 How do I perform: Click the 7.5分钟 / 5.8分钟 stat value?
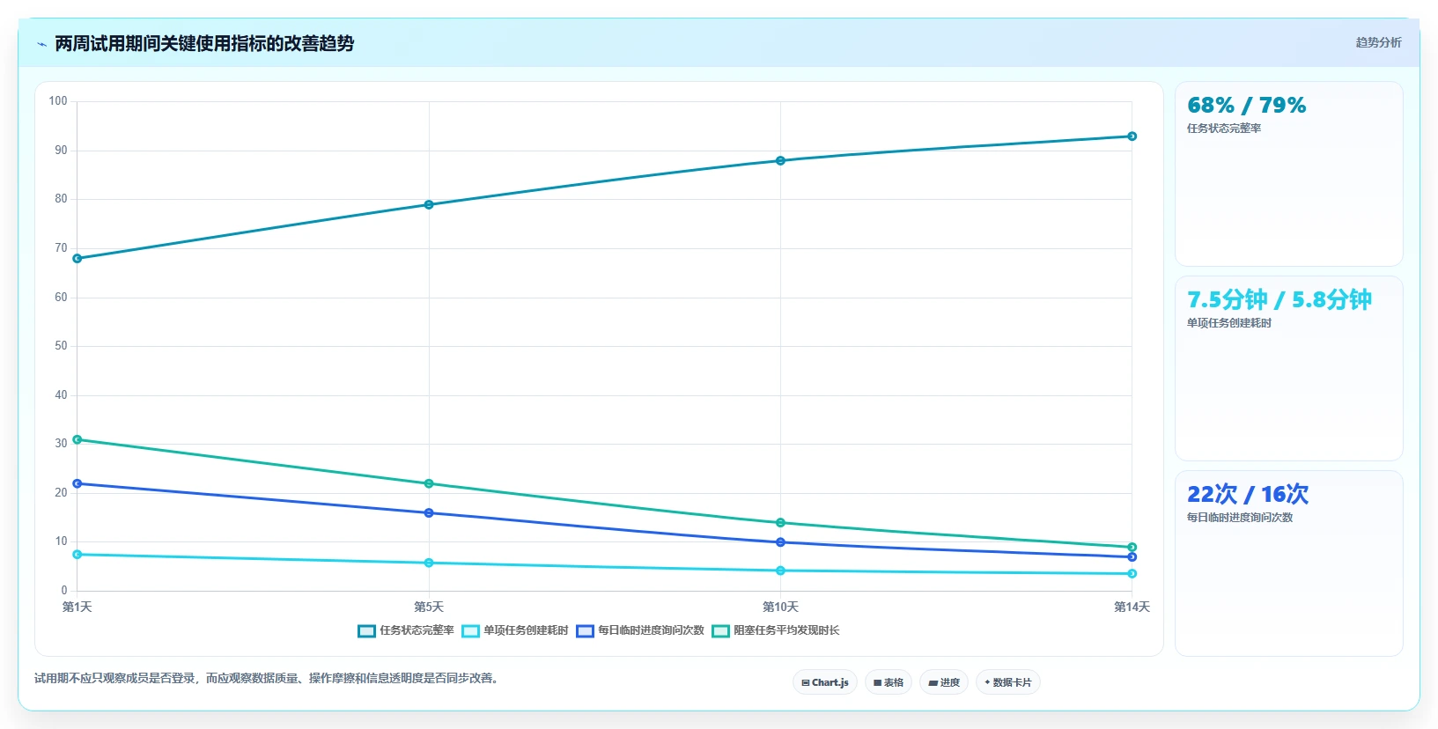(x=1279, y=300)
